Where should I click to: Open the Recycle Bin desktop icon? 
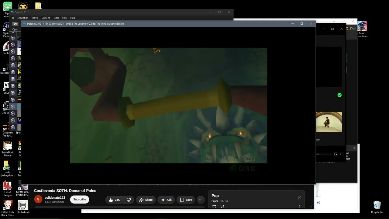377,207
